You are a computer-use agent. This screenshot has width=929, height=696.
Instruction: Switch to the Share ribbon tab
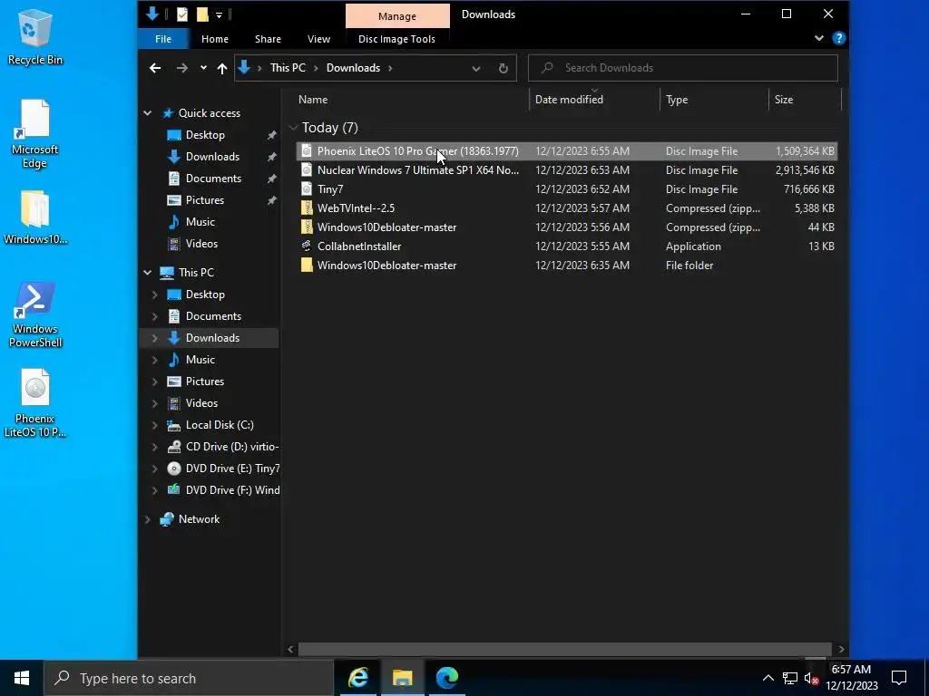coord(268,39)
